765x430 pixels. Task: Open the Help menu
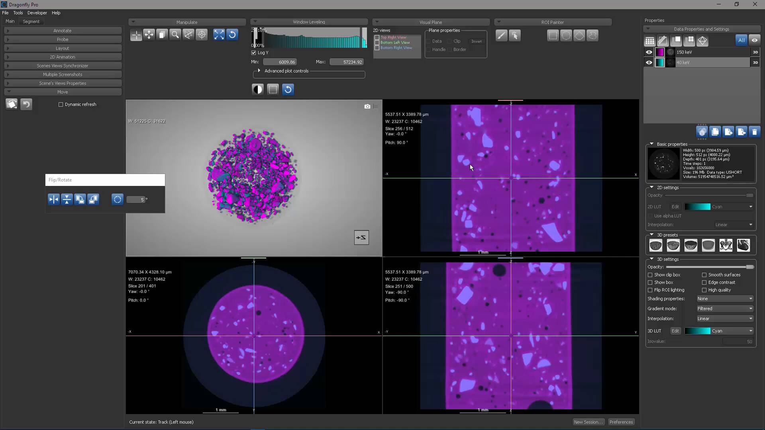coord(56,13)
